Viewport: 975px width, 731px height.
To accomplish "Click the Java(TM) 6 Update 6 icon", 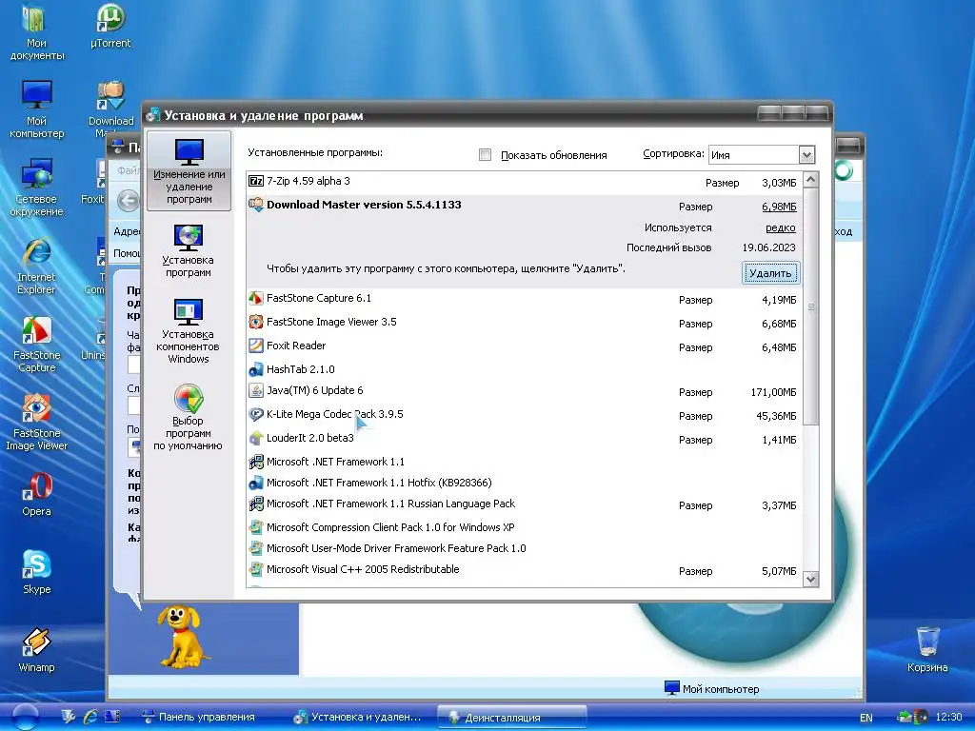I will click(x=255, y=390).
